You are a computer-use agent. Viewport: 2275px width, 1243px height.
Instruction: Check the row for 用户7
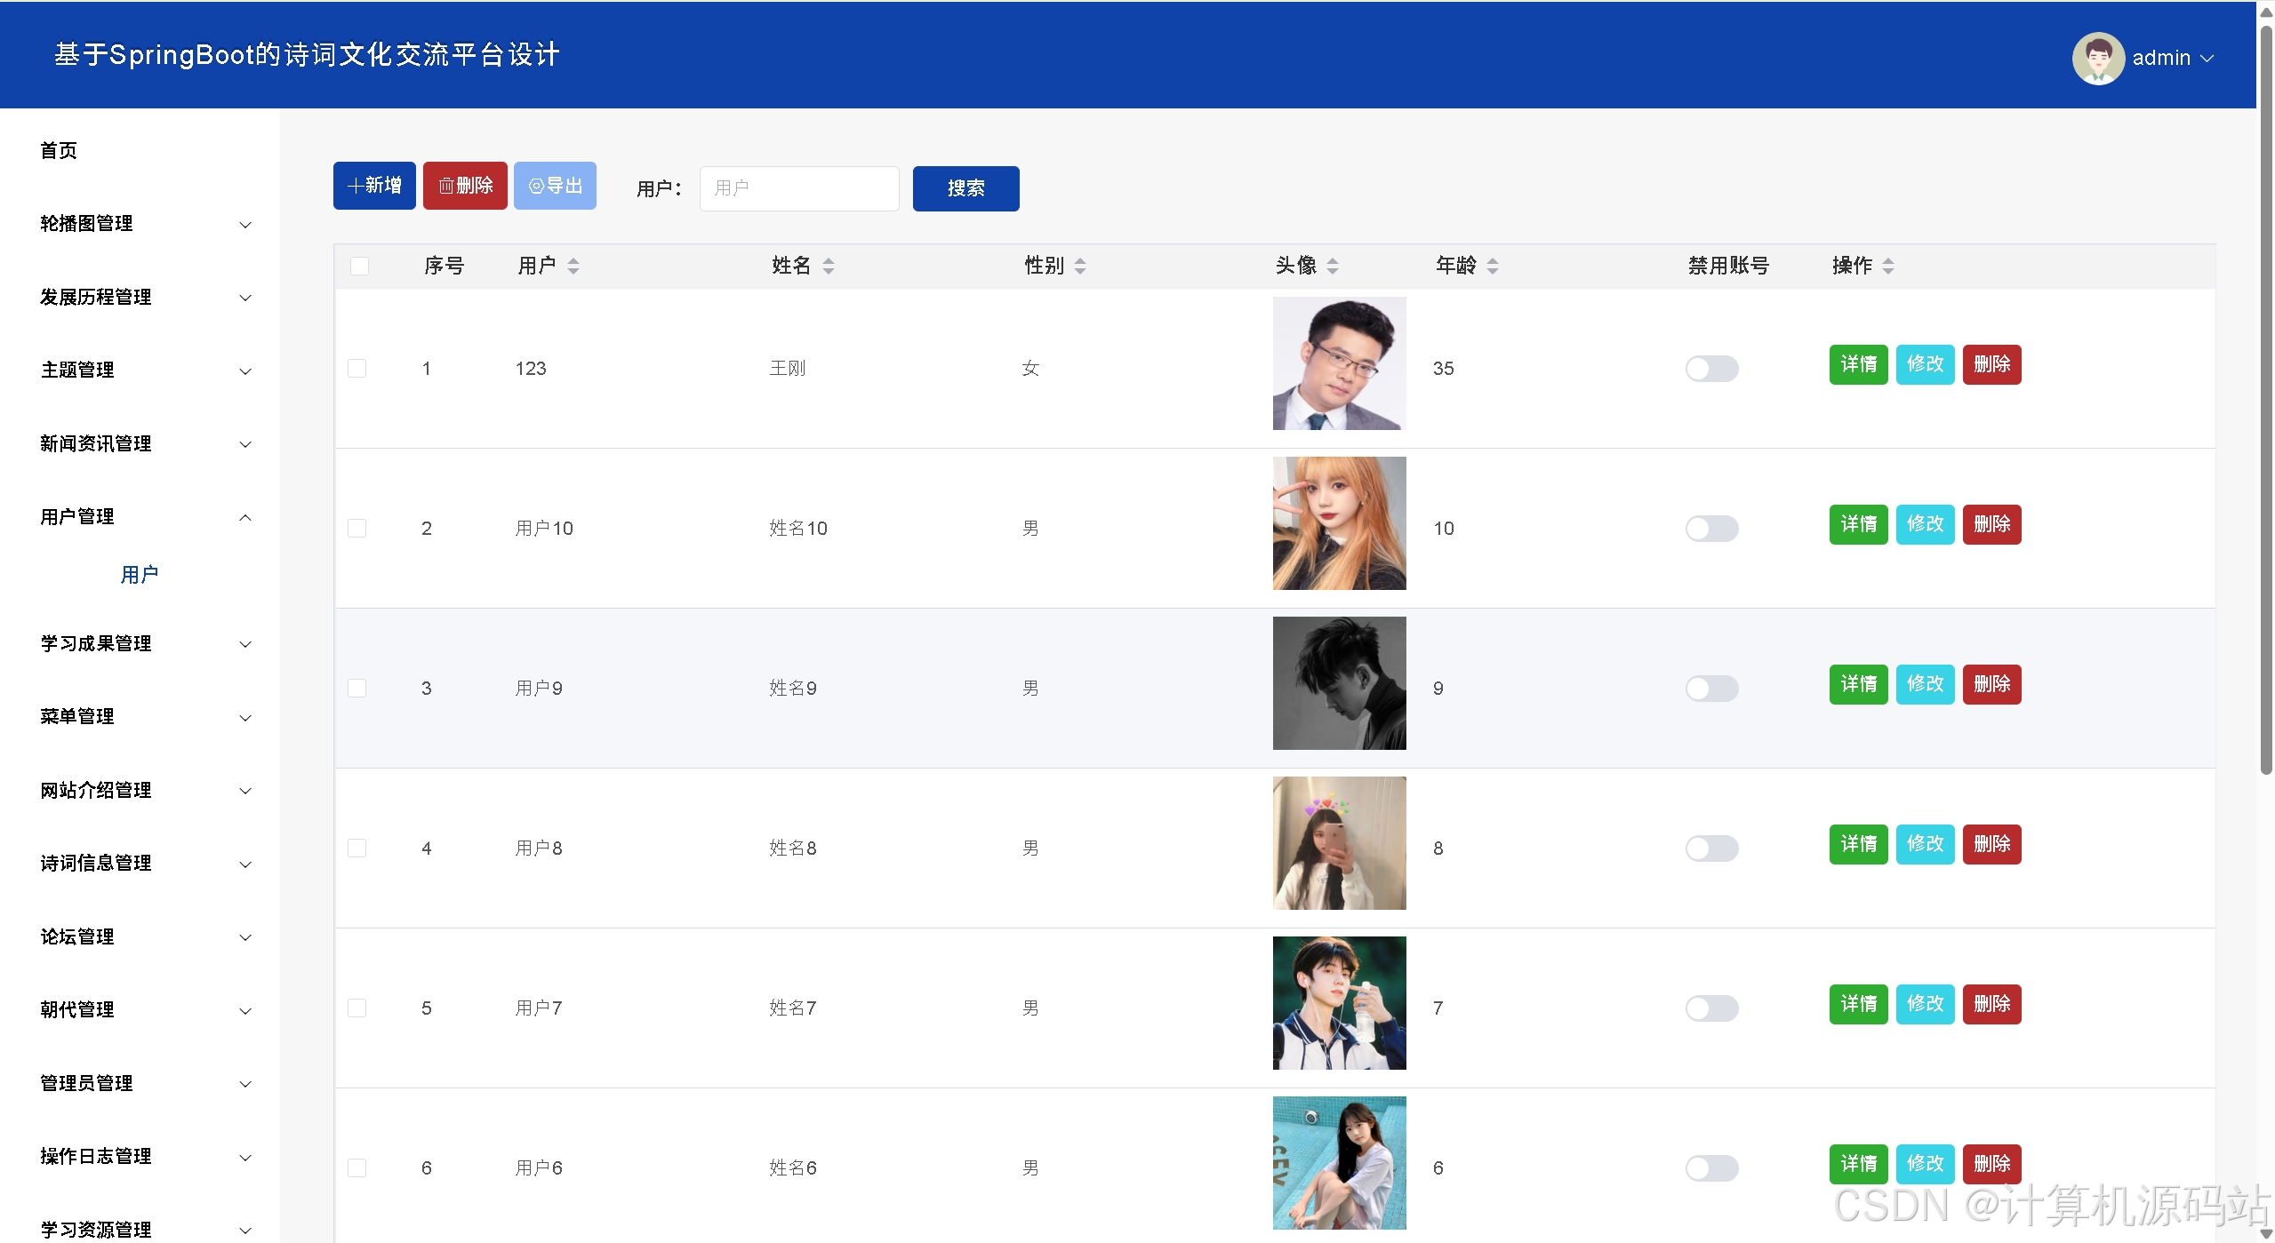coord(356,1008)
